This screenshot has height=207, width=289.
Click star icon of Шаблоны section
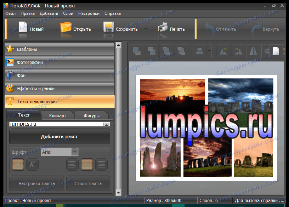tap(10, 49)
